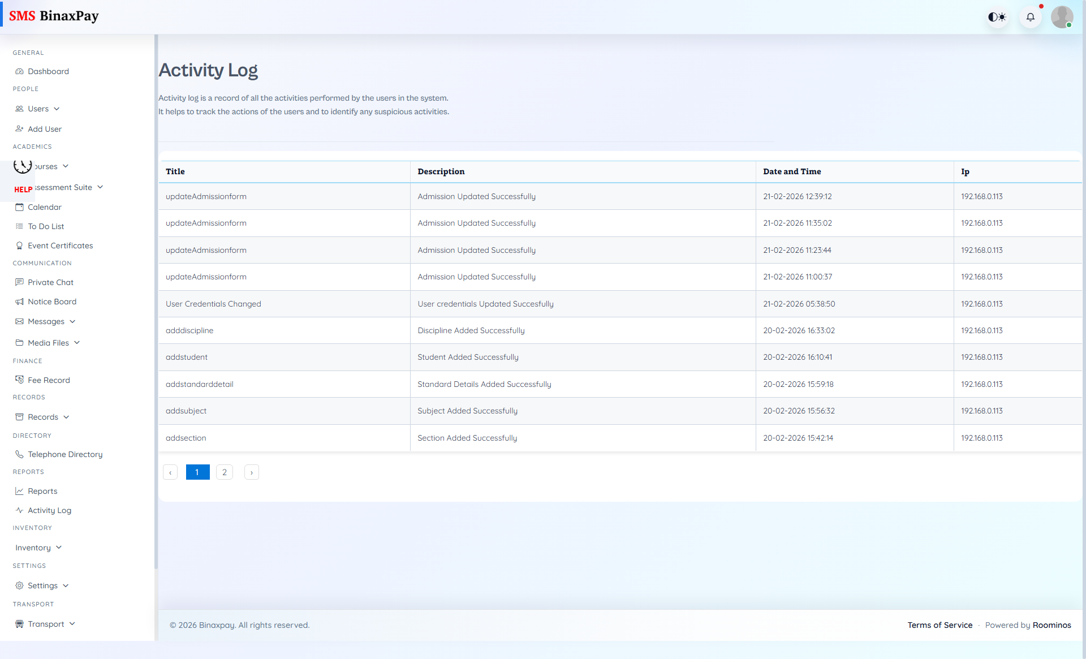
Task: Go to page 2 of the activity log
Action: (225, 472)
